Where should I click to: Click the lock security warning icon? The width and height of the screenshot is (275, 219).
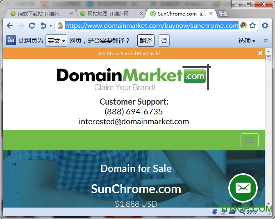pos(60,25)
